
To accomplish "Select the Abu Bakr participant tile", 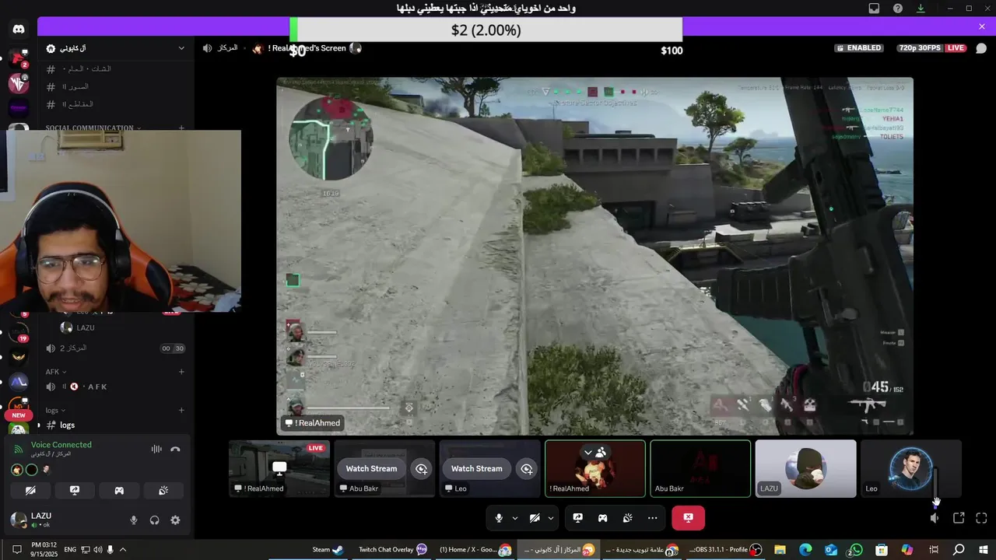I will point(700,468).
